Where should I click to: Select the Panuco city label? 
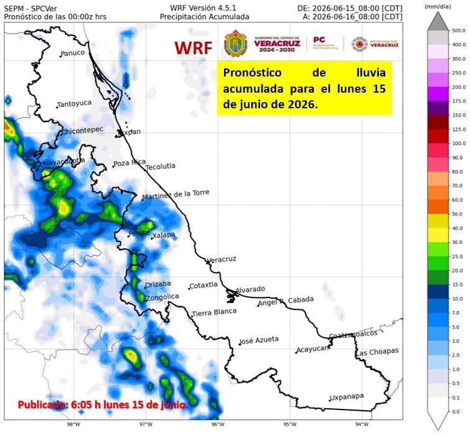pyautogui.click(x=72, y=53)
